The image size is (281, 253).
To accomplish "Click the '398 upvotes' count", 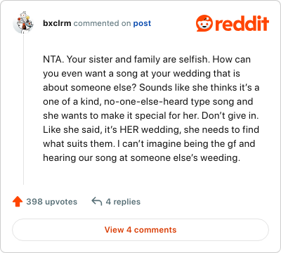I will (52, 202).
